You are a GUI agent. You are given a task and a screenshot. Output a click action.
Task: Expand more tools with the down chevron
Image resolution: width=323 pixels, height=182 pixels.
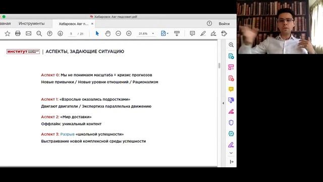pyautogui.click(x=231, y=153)
